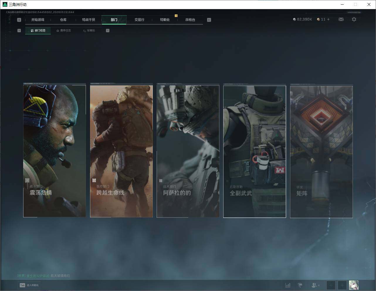Close the 三角洲行动 window
The height and width of the screenshot is (291, 376).
(x=369, y=4)
